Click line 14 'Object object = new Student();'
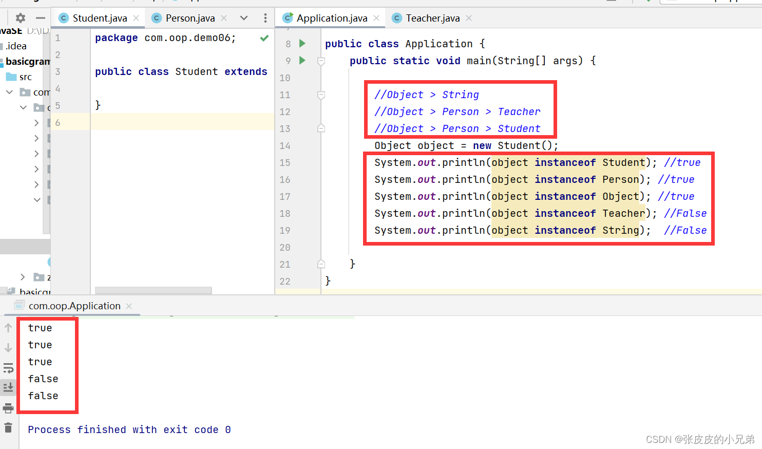Viewport: 762px width, 449px height. (466, 145)
